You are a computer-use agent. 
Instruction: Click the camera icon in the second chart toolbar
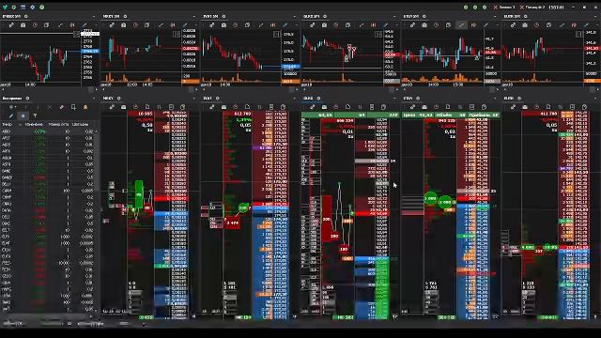pyautogui.click(x=123, y=25)
